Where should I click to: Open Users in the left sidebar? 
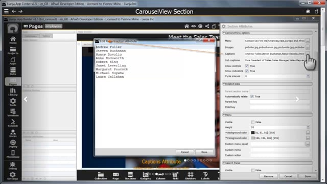tap(13, 133)
